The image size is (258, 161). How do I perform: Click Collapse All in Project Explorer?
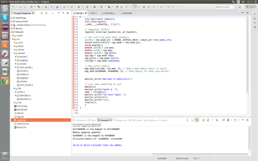pos(42,13)
